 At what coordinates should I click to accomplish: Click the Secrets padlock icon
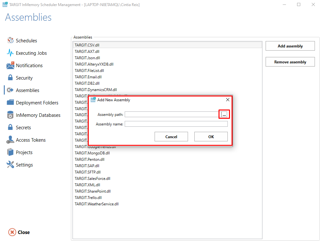10,127
